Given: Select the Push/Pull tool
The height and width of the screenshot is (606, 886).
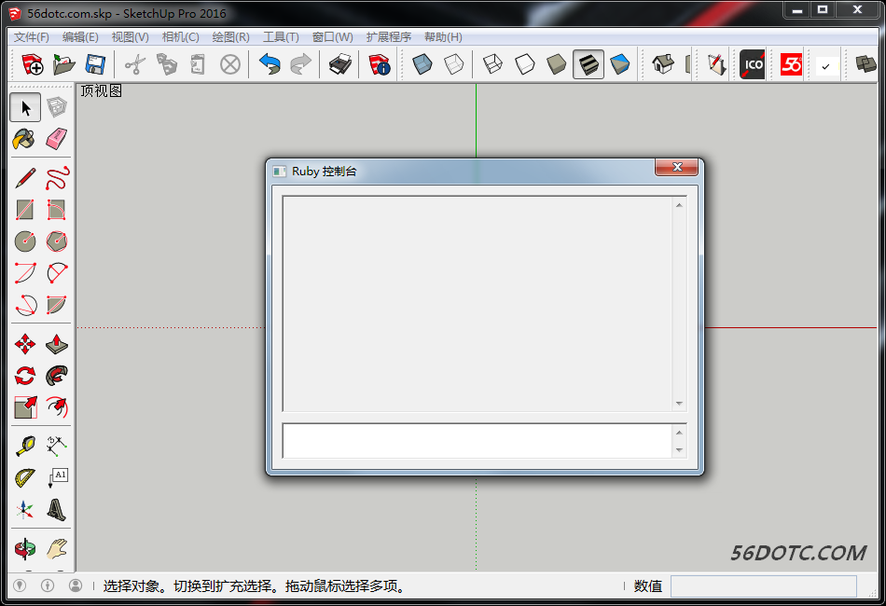Looking at the screenshot, I should coord(56,343).
